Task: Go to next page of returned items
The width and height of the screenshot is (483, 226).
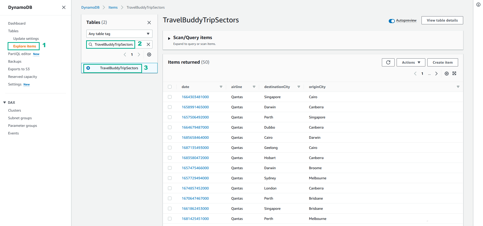Action: pos(436,74)
